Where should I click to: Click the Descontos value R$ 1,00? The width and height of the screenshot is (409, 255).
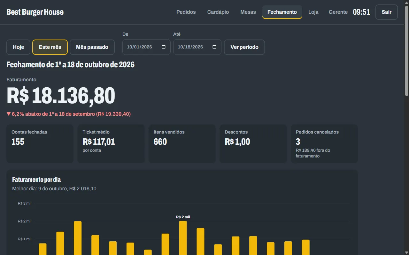[237, 142]
